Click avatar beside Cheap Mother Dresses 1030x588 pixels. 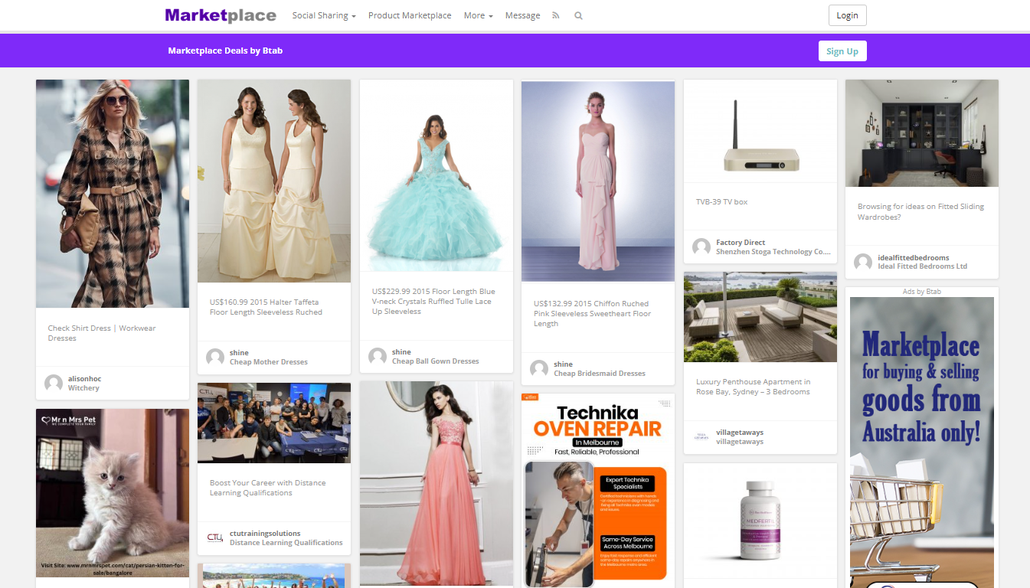[x=215, y=357]
